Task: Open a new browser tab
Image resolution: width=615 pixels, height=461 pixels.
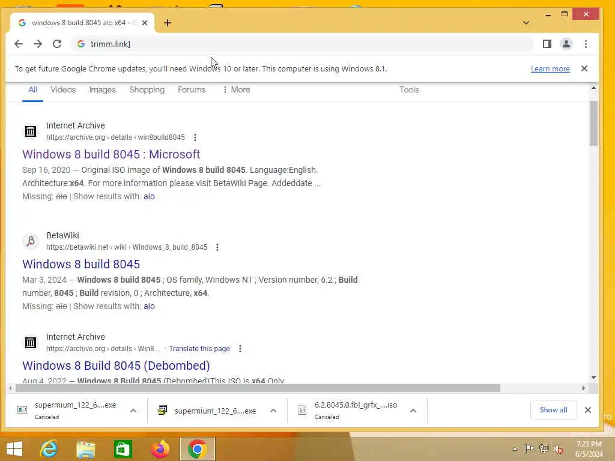Action: point(168,23)
